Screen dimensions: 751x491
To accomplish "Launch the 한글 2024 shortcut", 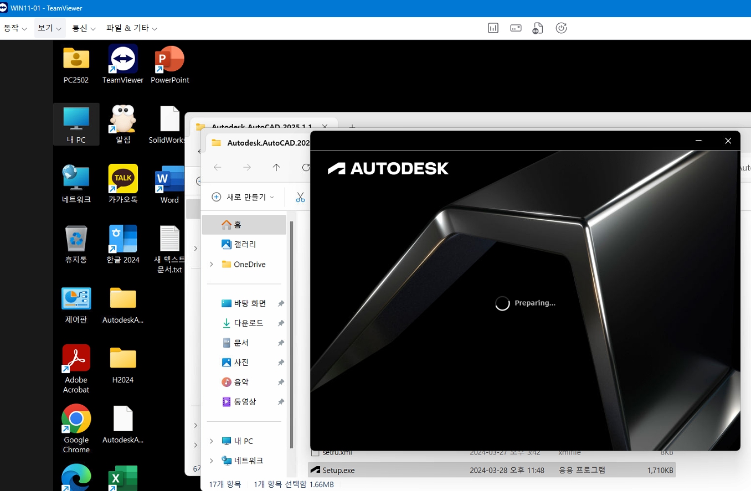I will 122,244.
